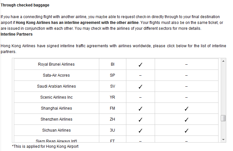Select the Saudi Arabian Airlines cell
The width and height of the screenshot is (233, 151).
click(x=56, y=86)
